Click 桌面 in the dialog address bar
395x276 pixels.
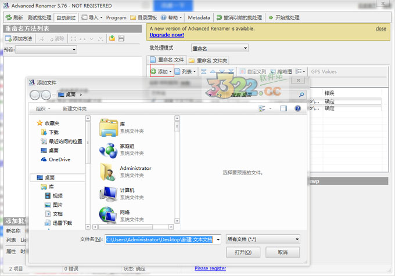coord(71,95)
